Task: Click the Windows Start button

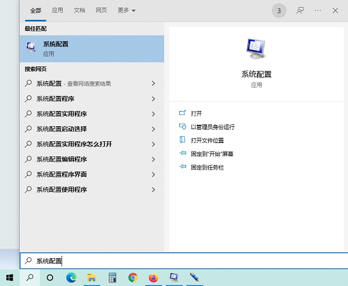Action: (9, 278)
